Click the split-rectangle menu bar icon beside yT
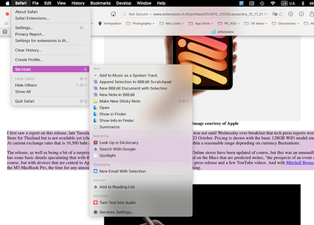The width and height of the screenshot is (314, 225). pyautogui.click(x=251, y=3)
